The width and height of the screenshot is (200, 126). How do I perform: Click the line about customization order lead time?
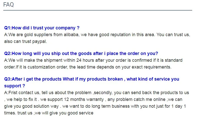(x=88, y=67)
